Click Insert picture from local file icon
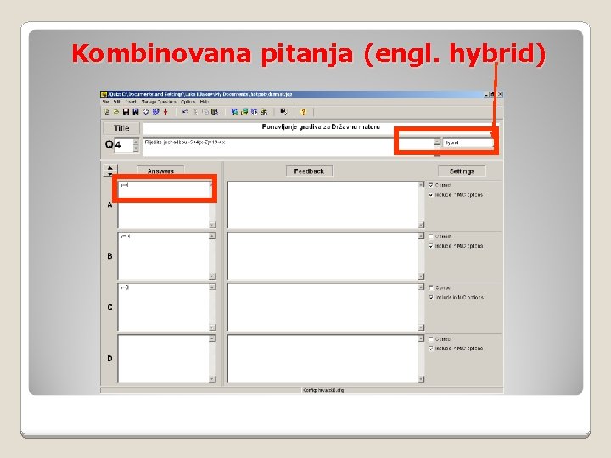611x458 pixels. (244, 112)
